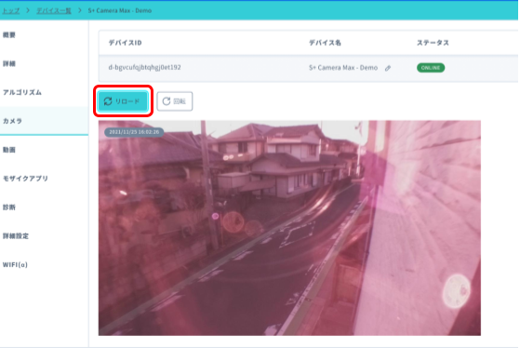
Task: Open モザイクアプリ in the sidebar
Action: (25, 179)
